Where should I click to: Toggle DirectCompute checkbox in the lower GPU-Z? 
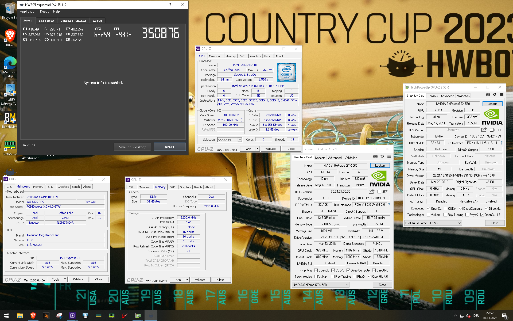pyautogui.click(x=348, y=270)
